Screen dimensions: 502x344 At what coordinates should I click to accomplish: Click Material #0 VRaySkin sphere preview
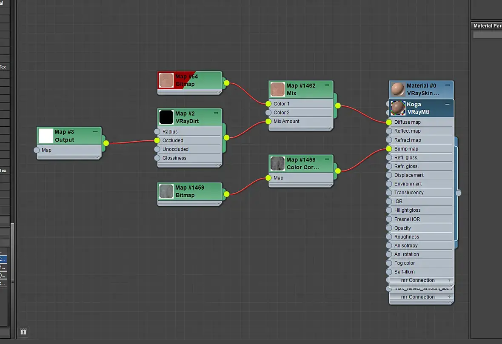[x=398, y=89]
